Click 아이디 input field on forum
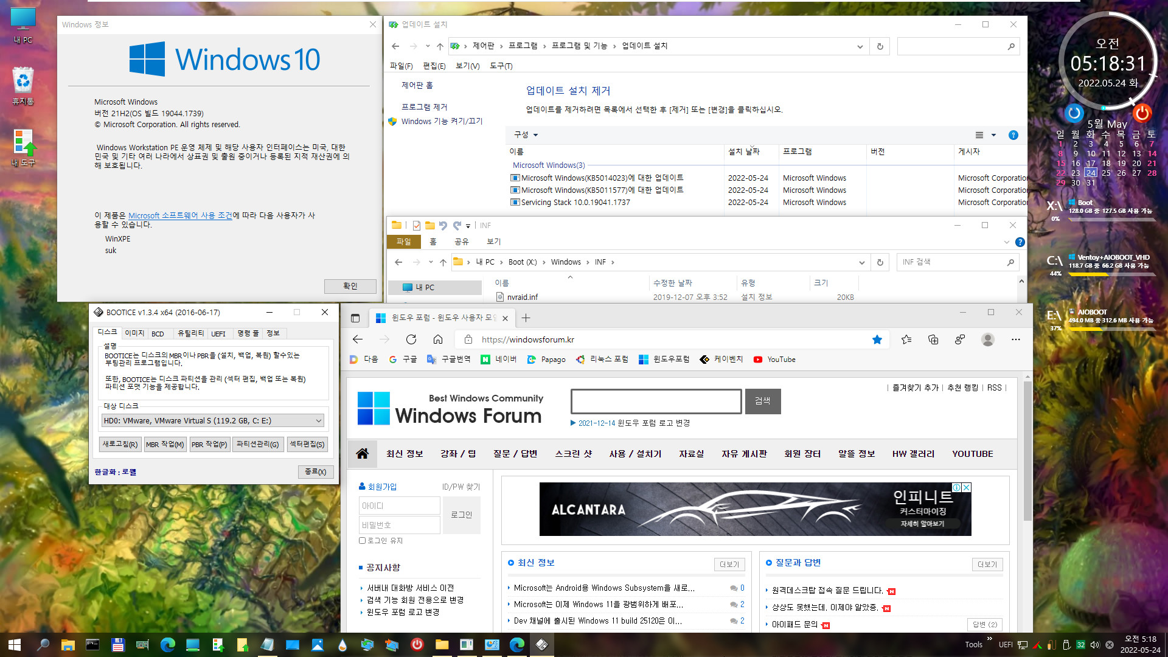This screenshot has width=1168, height=657. tap(399, 506)
